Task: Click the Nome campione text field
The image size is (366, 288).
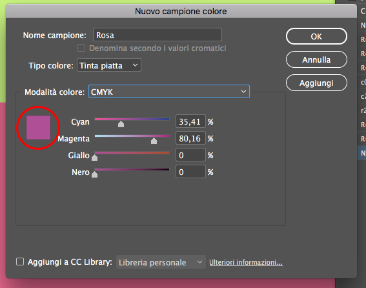Action: (158, 35)
